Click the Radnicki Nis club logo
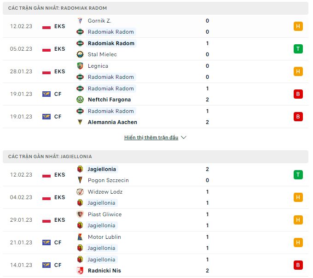This screenshot has width=313, height=278. point(80,271)
